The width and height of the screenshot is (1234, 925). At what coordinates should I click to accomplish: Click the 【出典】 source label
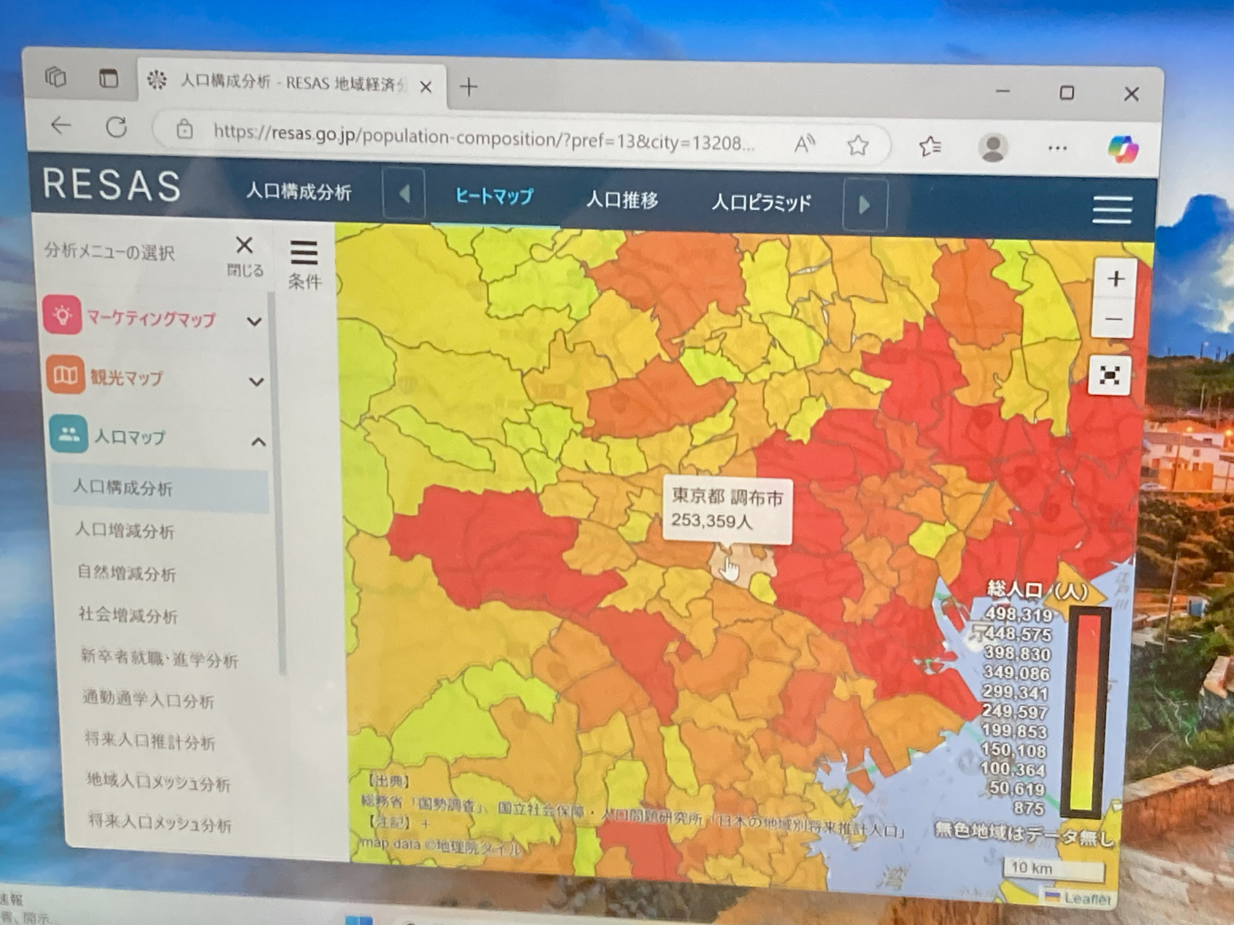[x=389, y=781]
